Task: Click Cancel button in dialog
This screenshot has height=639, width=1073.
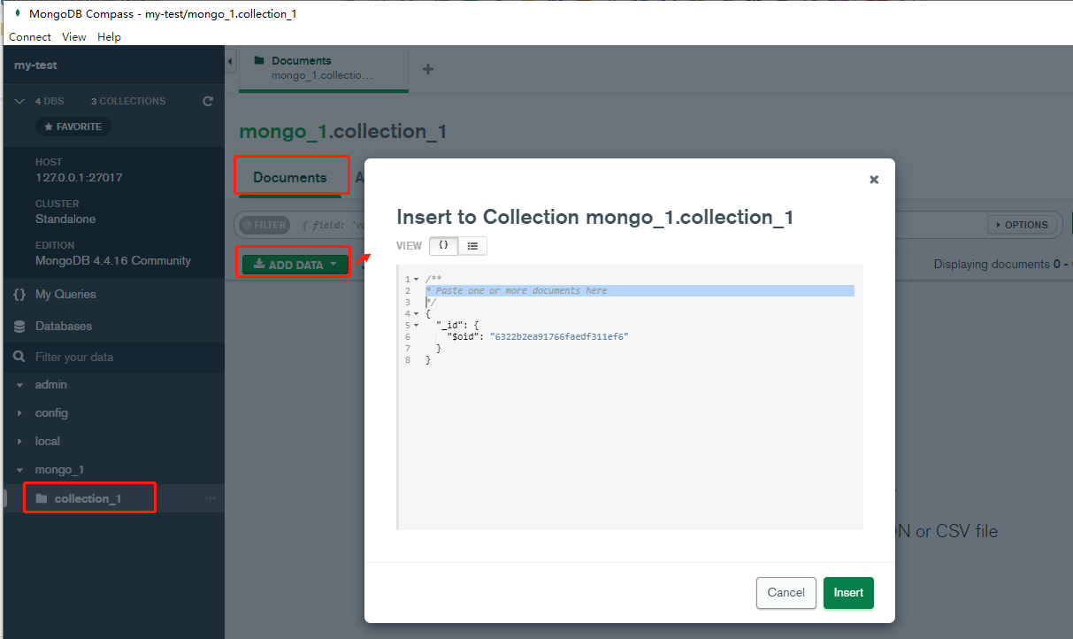Action: (786, 593)
